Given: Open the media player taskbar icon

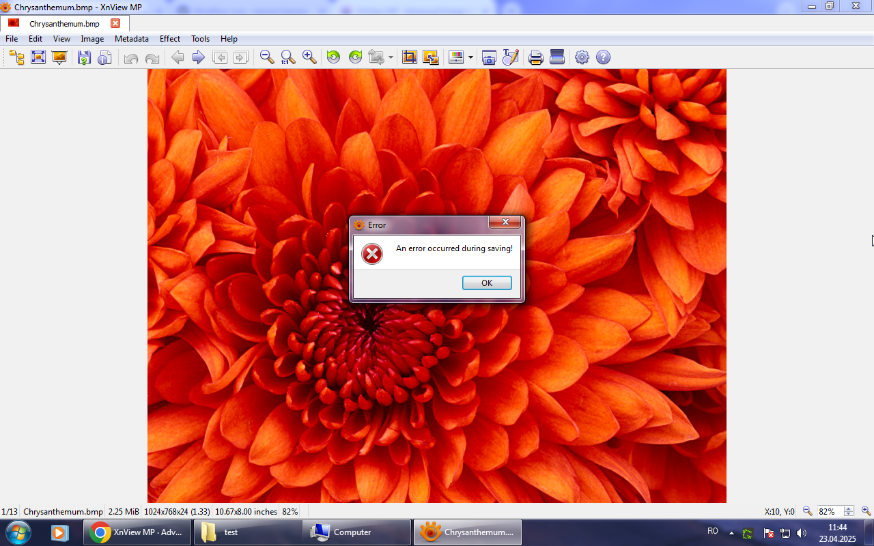Looking at the screenshot, I should (x=60, y=532).
